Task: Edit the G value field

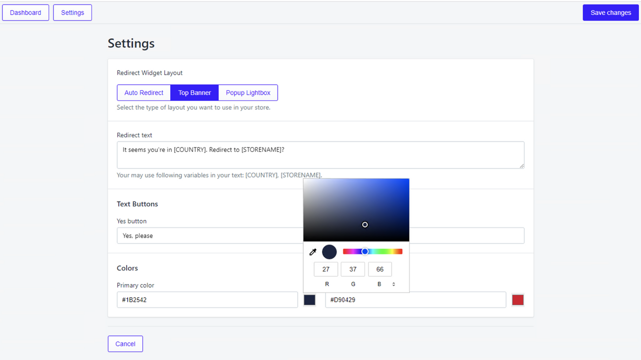Action: click(x=353, y=269)
